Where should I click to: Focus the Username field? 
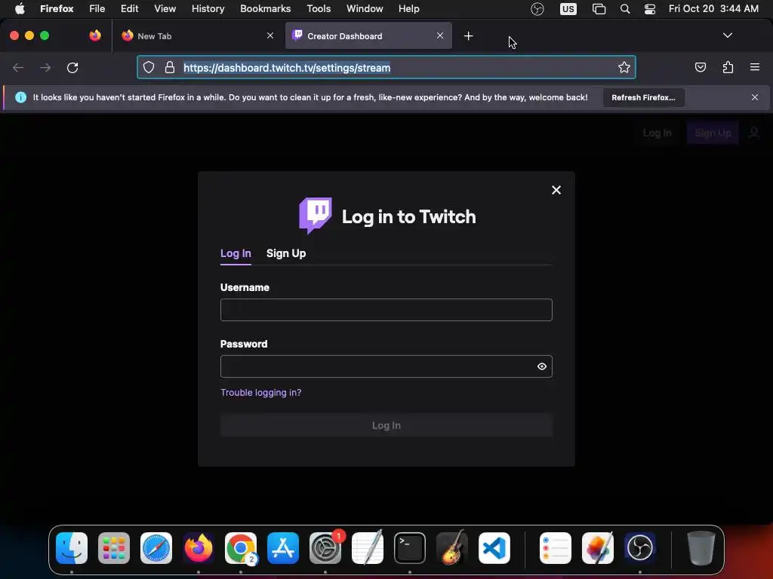[x=386, y=310]
